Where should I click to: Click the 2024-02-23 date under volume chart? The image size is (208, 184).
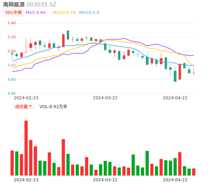pyautogui.click(x=26, y=180)
